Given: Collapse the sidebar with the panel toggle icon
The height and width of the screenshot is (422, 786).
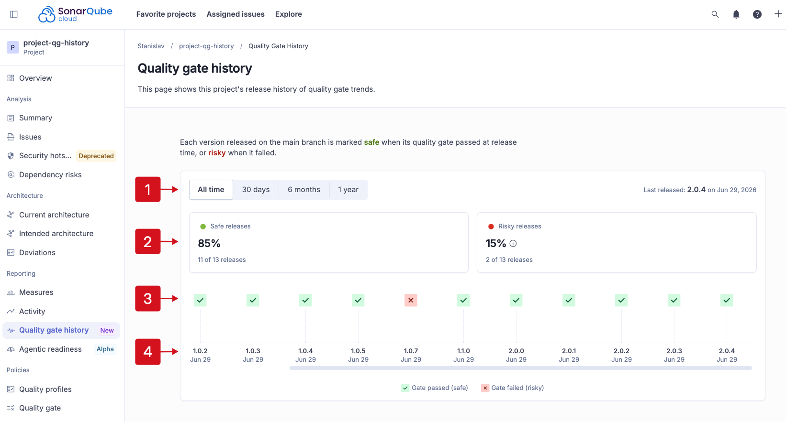Looking at the screenshot, I should 14,14.
